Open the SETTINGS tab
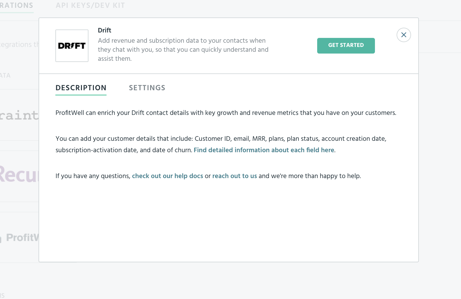This screenshot has width=461, height=299. coord(147,88)
